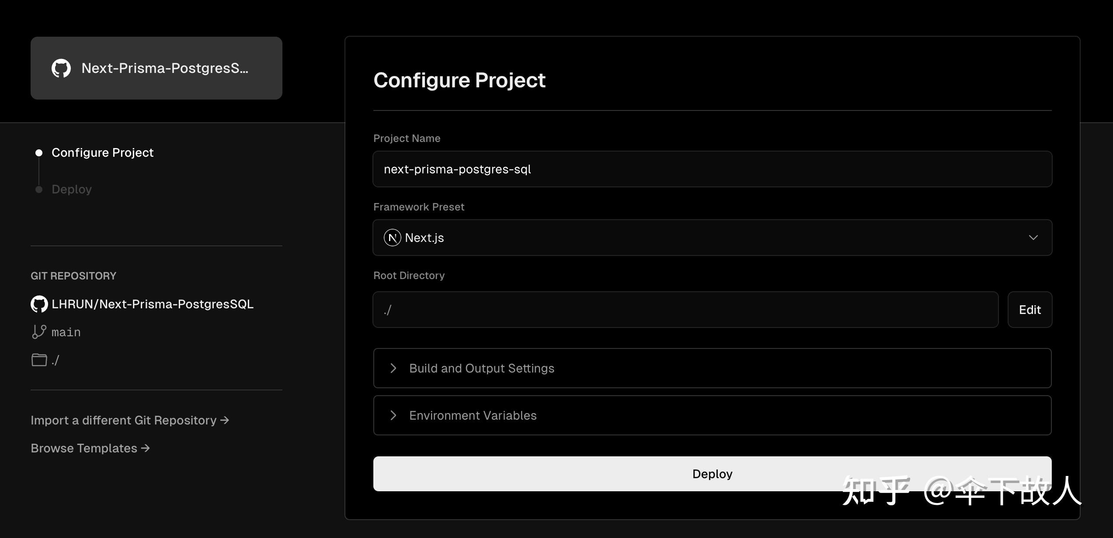1113x538 pixels.
Task: Click the Deploy step indicator dot
Action: coord(39,189)
